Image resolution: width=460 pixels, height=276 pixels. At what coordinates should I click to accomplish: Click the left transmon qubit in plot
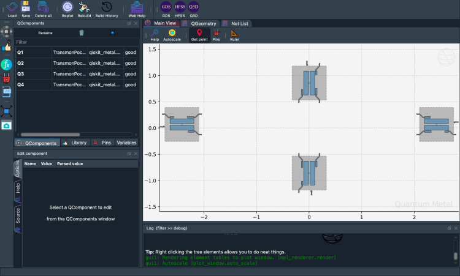[x=182, y=124]
